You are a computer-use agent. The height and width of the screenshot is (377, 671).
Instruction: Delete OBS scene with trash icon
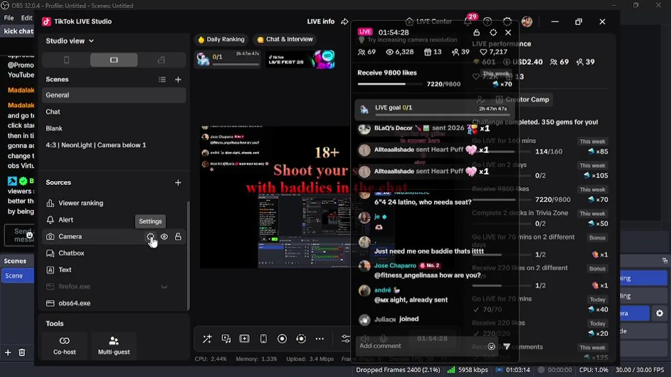(21, 353)
